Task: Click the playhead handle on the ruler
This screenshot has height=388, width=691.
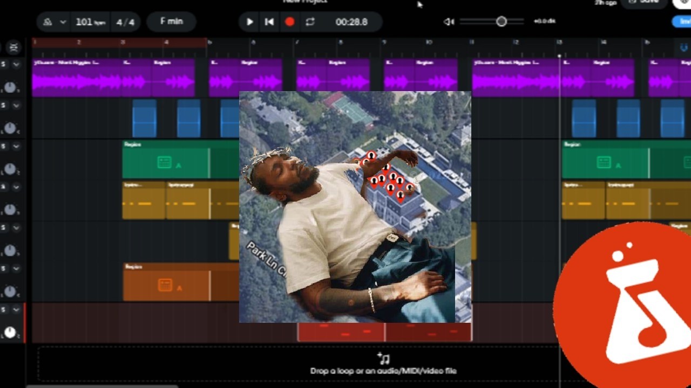Action: 559,56
